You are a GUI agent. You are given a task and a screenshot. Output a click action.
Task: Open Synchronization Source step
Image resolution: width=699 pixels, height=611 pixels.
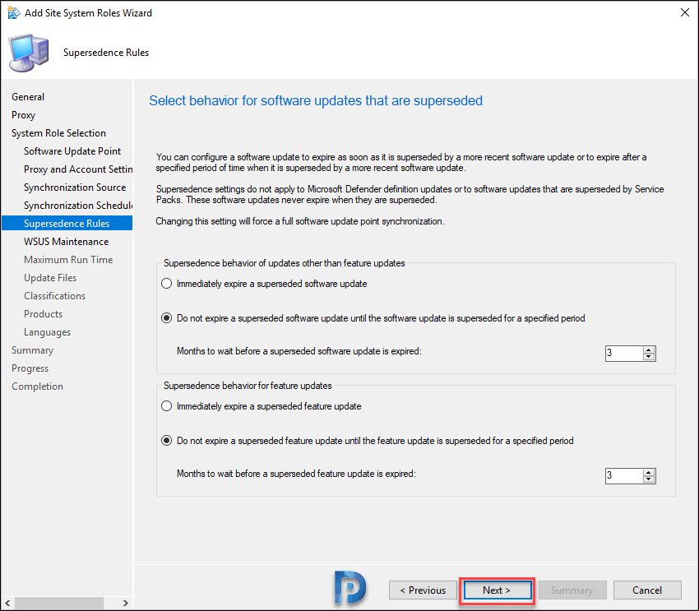pos(75,187)
